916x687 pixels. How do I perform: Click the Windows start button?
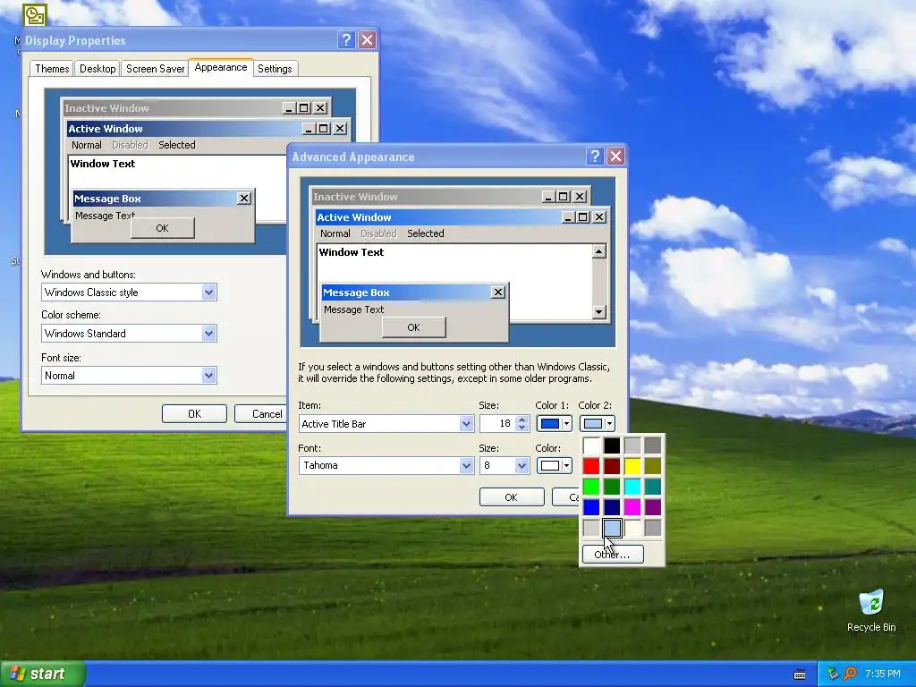(x=42, y=674)
